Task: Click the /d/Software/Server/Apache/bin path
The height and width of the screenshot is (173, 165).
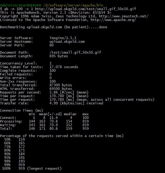Action: tap(73, 5)
